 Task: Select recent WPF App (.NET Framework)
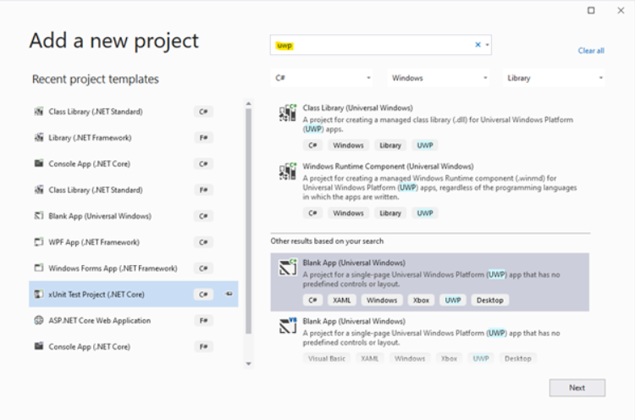point(133,242)
